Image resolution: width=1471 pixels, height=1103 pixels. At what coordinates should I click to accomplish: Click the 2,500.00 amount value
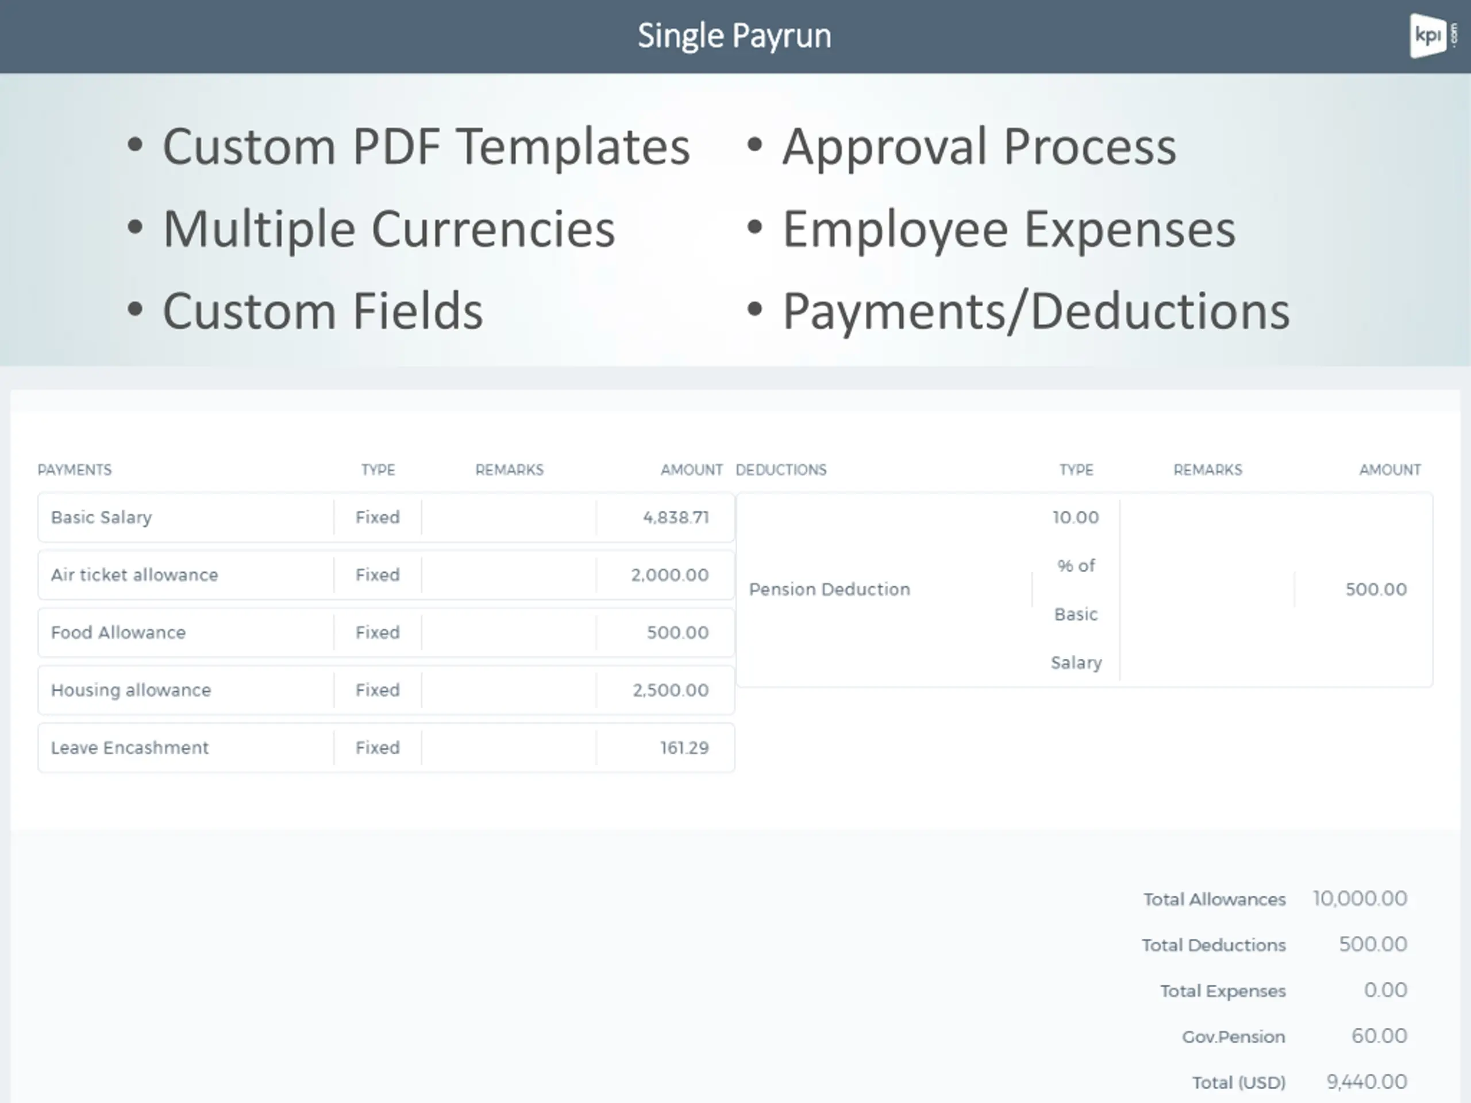[671, 690]
